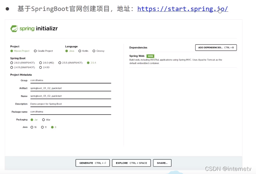This screenshot has height=174, width=256.
Task: Select Maven Project radio option
Action: [20, 51]
